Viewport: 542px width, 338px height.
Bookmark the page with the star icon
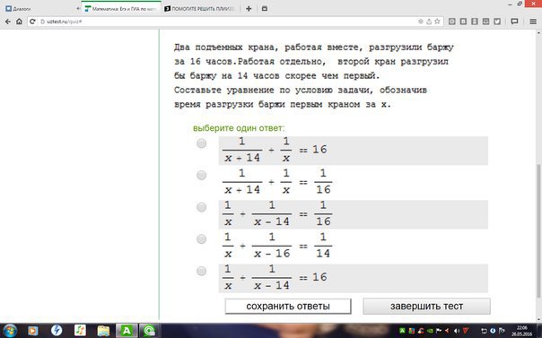tap(437, 22)
